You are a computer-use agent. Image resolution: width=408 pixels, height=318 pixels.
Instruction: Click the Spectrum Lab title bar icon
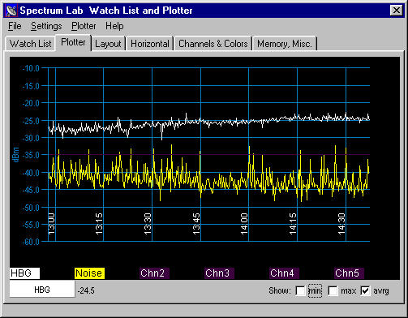click(11, 11)
